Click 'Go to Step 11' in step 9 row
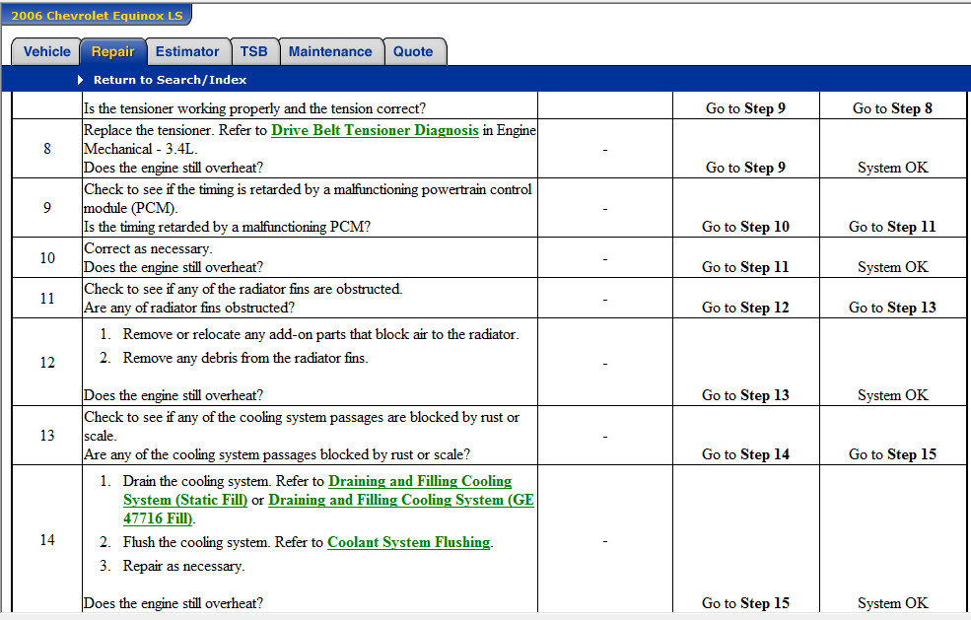This screenshot has width=971, height=620. point(892,227)
